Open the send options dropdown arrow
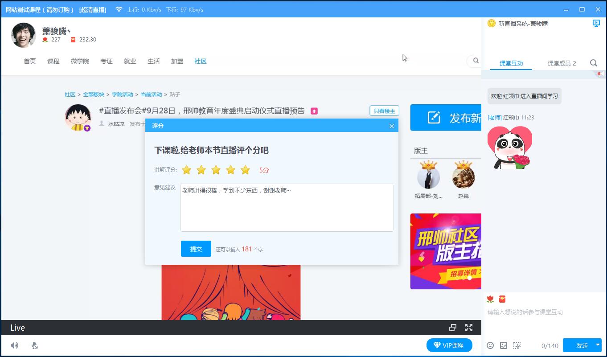 pos(598,345)
